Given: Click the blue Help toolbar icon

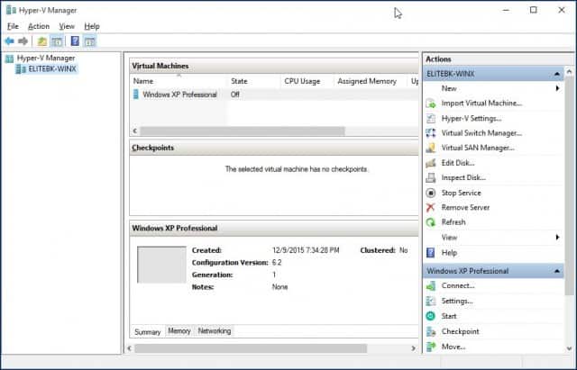Looking at the screenshot, I should pyautogui.click(x=75, y=41).
